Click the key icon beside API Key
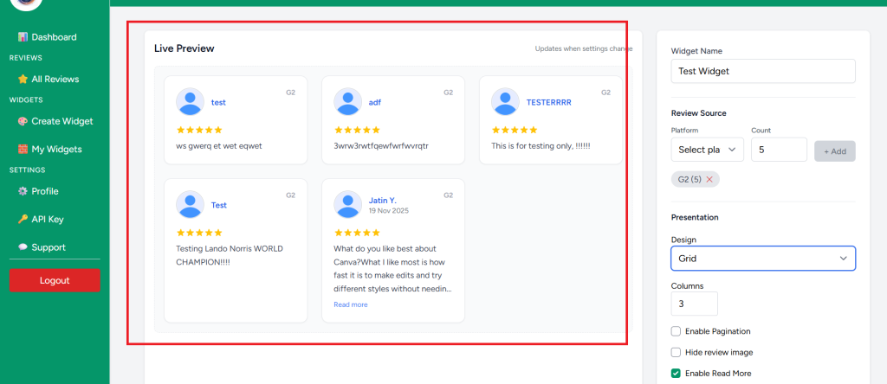 (23, 219)
